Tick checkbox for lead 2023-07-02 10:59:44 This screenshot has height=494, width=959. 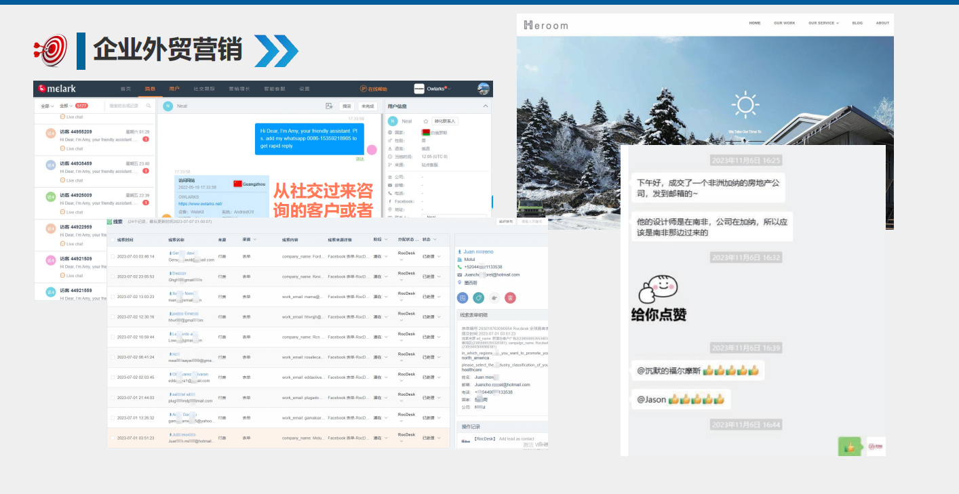(113, 337)
